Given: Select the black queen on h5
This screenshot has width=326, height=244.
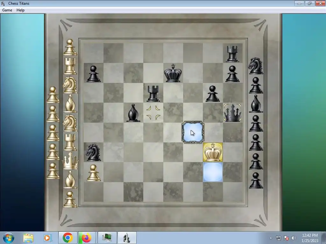Looking at the screenshot, I should [232, 113].
